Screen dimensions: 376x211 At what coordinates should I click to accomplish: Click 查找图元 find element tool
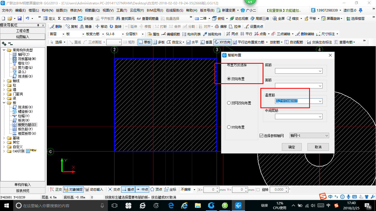(125, 18)
